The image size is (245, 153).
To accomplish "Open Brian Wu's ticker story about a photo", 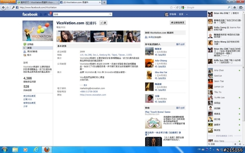I will tap(224, 14).
